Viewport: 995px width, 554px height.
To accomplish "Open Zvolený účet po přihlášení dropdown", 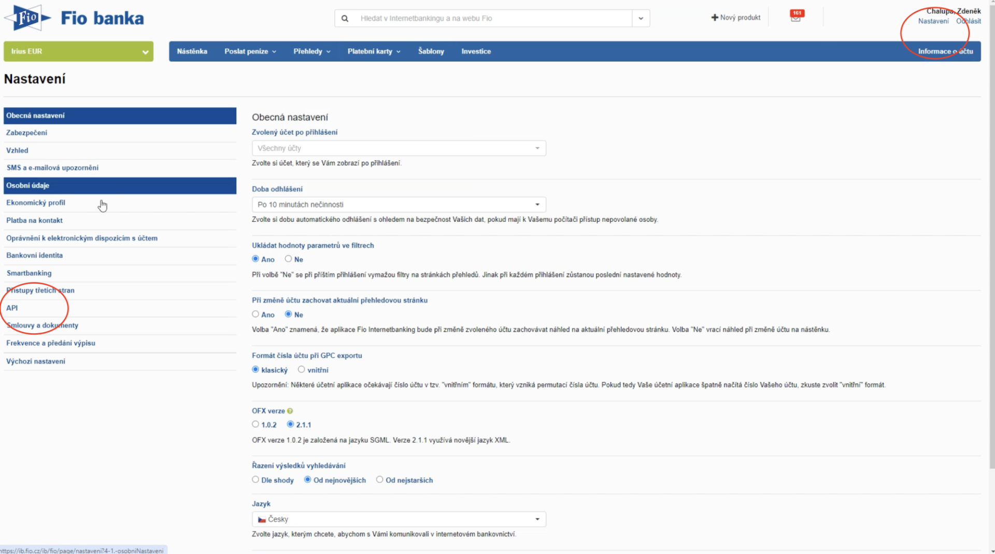I will coord(399,148).
